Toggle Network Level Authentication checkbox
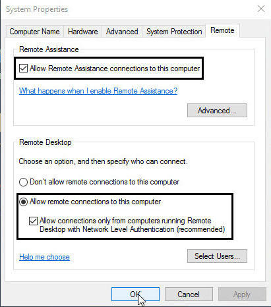The width and height of the screenshot is (271, 307). [x=33, y=221]
